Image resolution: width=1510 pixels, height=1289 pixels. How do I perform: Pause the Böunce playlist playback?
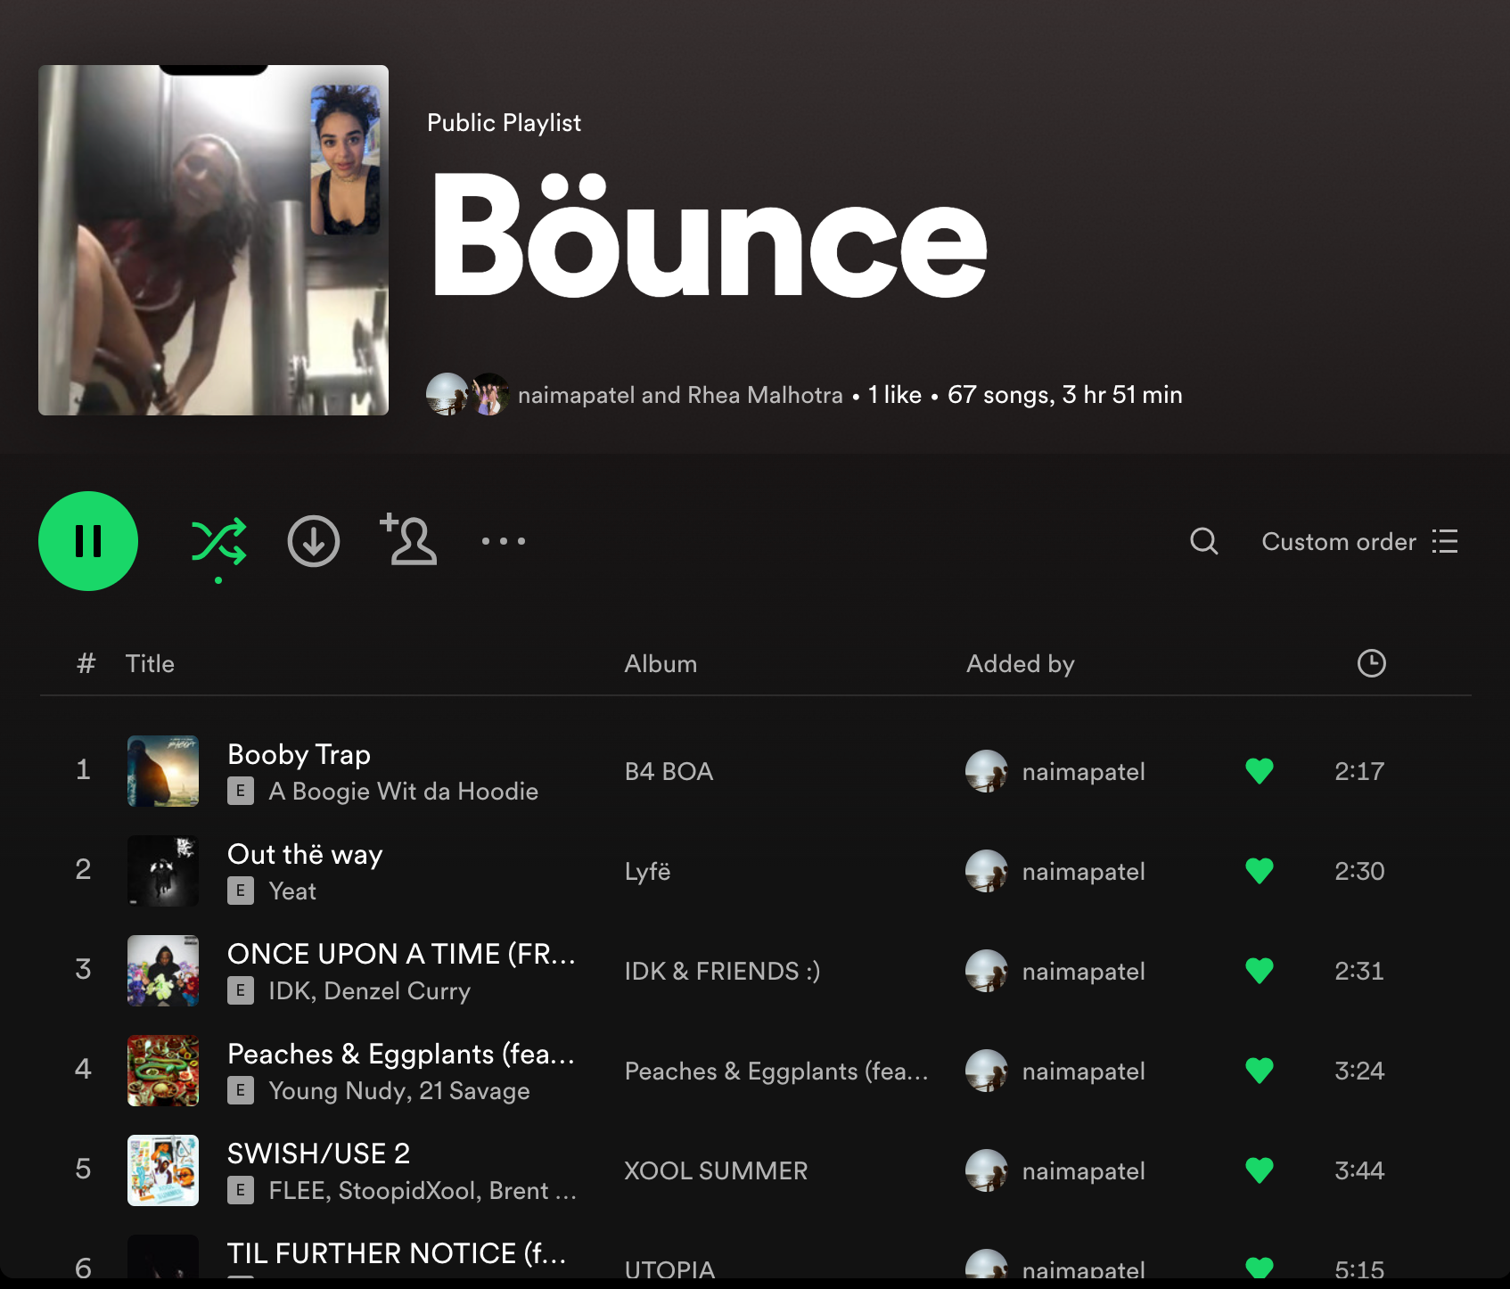(88, 541)
